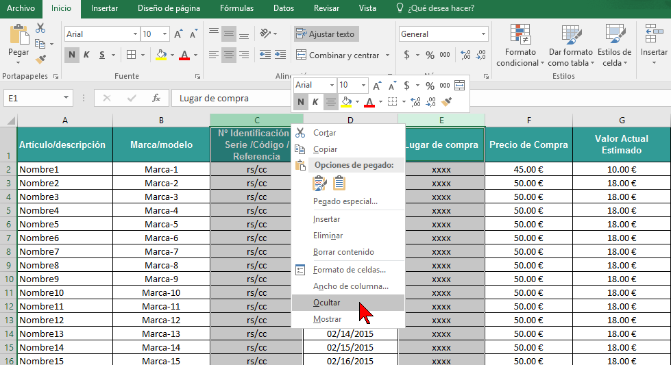Open font size dropdown in mini toolbar

point(363,85)
